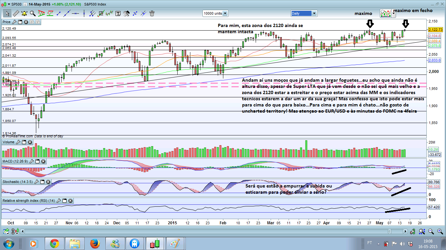Select the text annotation tool
This screenshot has width=446, height=250.
tap(118, 13)
